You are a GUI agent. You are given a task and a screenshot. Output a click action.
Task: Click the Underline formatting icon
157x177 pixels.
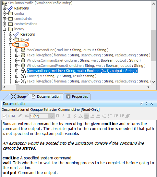(69, 116)
